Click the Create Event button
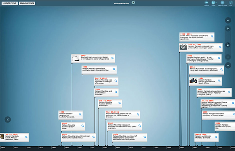The width and height of the screenshot is (235, 151). pyautogui.click(x=9, y=3)
